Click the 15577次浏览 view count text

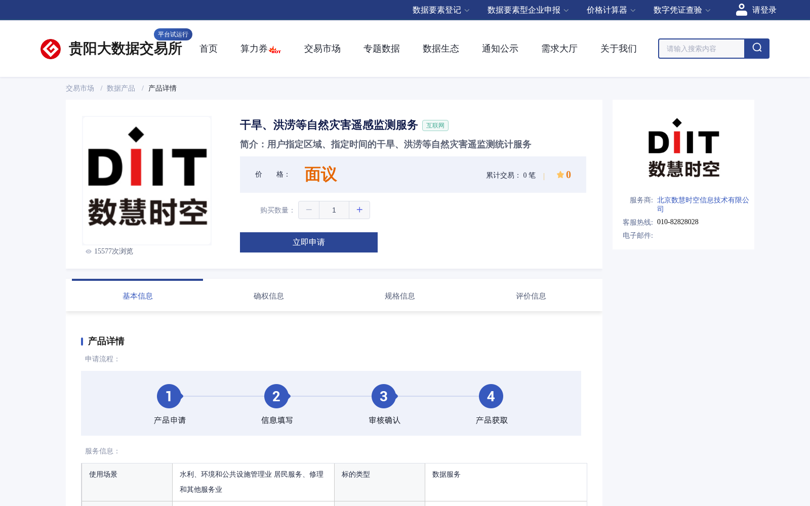113,251
